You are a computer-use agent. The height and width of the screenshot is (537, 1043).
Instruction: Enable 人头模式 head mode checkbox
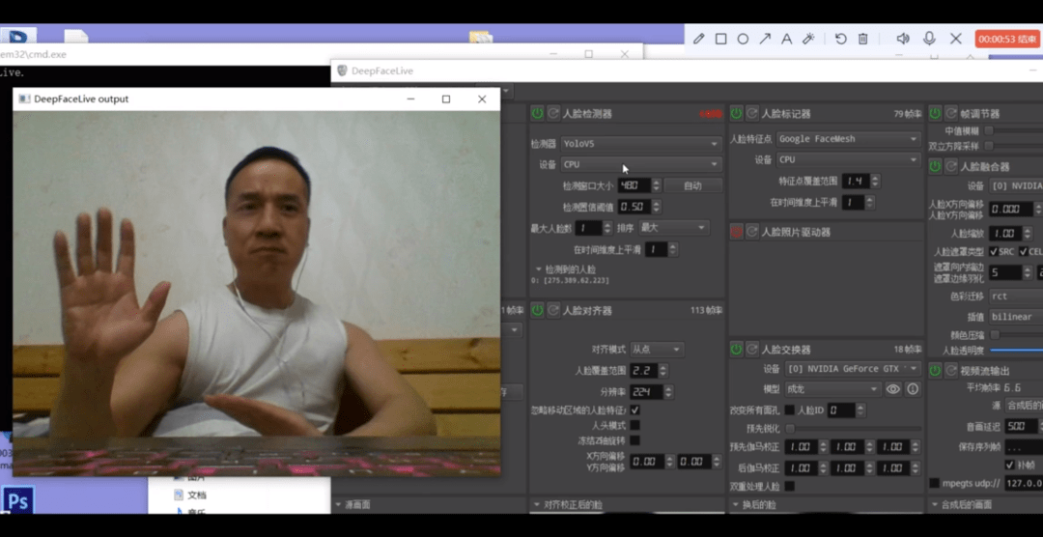[634, 425]
